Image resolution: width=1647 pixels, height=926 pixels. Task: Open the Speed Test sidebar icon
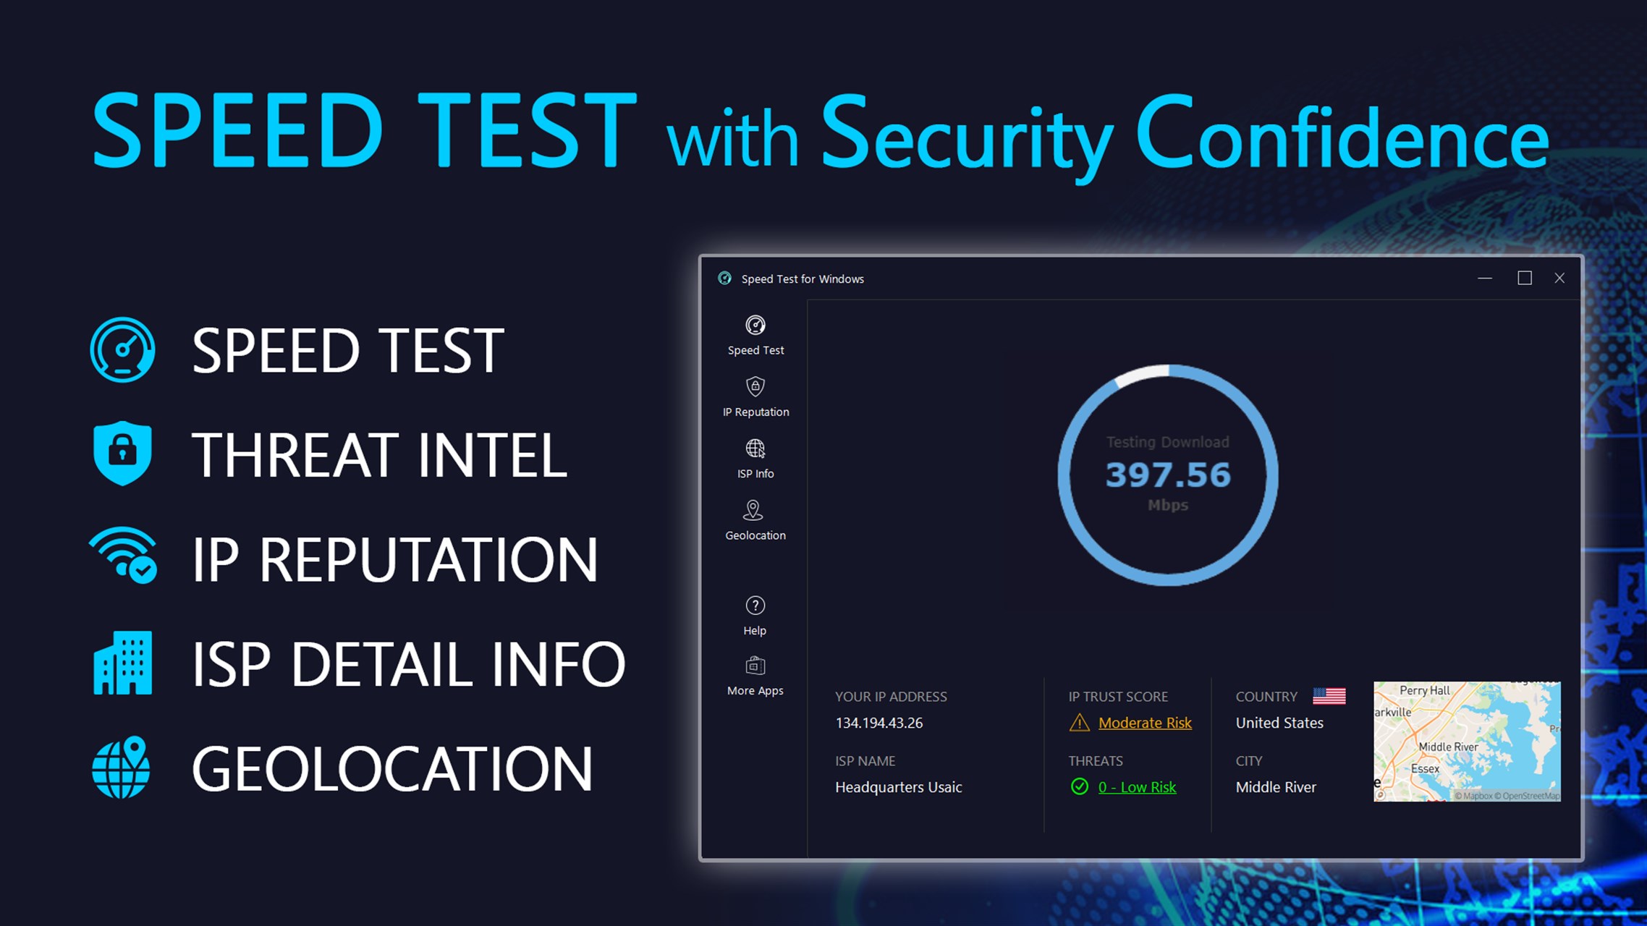755,326
